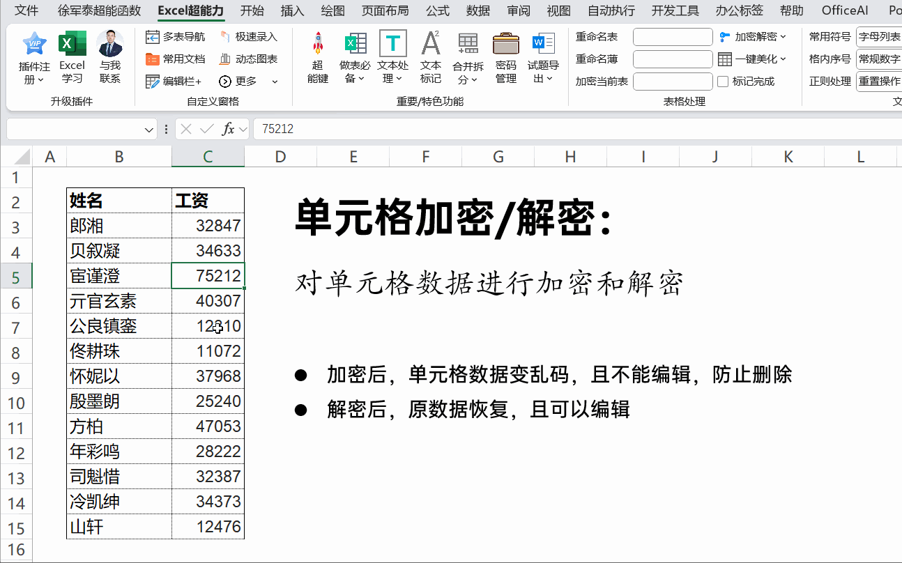Click in the 重命名薄 input field

(x=673, y=59)
